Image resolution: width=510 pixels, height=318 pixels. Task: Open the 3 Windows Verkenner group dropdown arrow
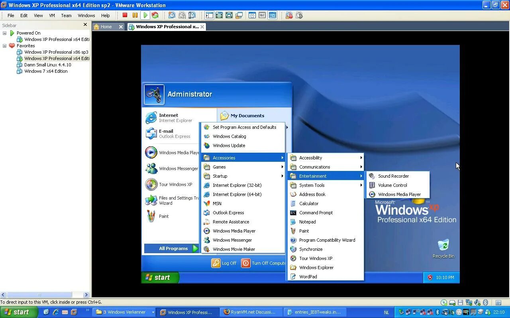pos(153,312)
